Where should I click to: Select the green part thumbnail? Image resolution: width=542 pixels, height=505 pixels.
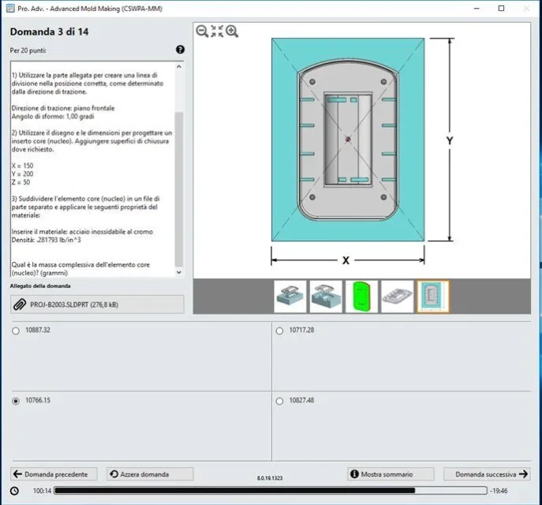361,297
